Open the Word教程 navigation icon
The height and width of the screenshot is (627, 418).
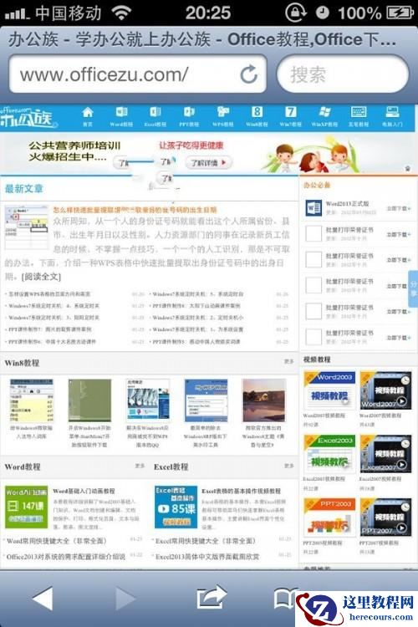[x=121, y=116]
